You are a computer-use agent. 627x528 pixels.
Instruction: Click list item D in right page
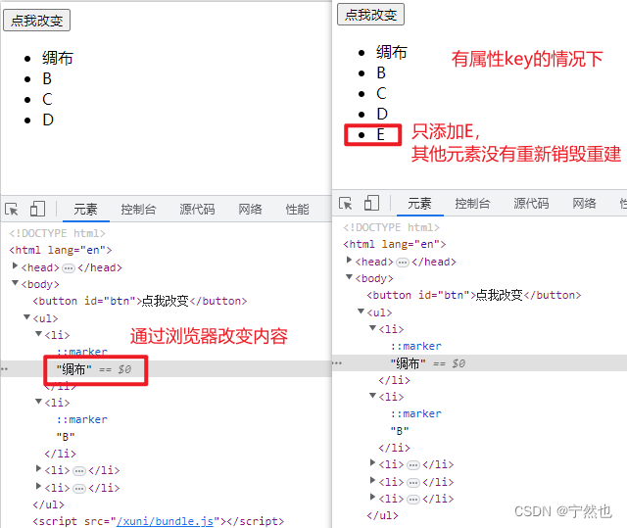pyautogui.click(x=382, y=114)
